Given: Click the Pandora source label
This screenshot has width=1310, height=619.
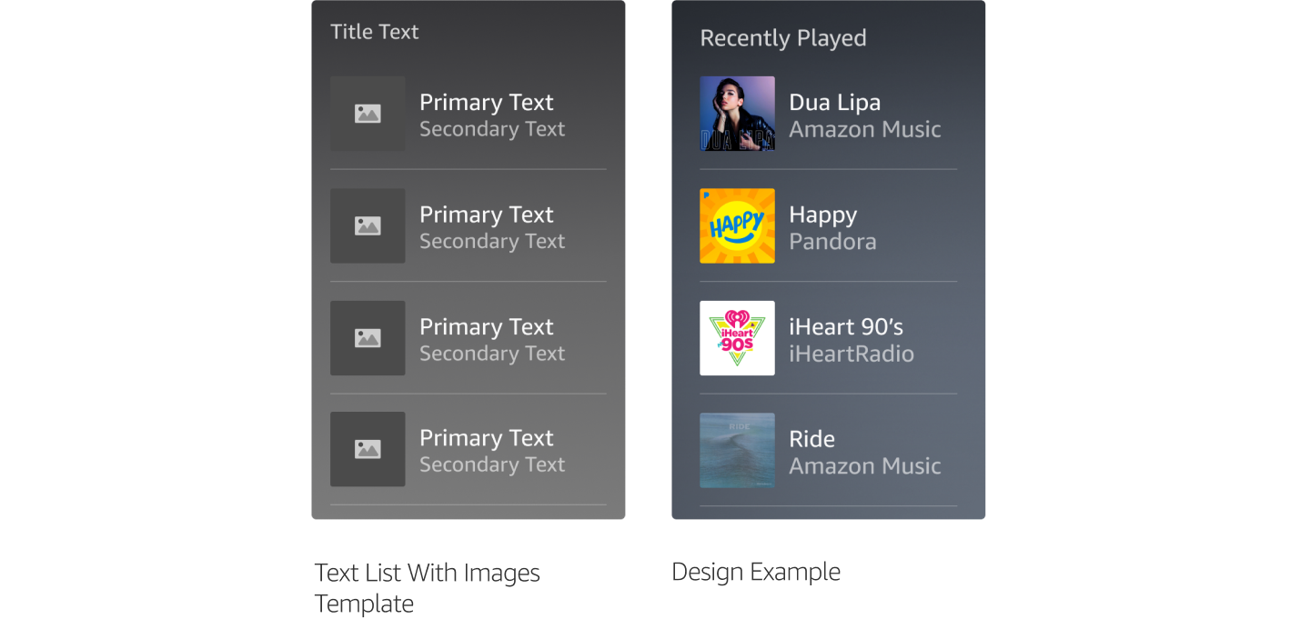Looking at the screenshot, I should pos(832,242).
